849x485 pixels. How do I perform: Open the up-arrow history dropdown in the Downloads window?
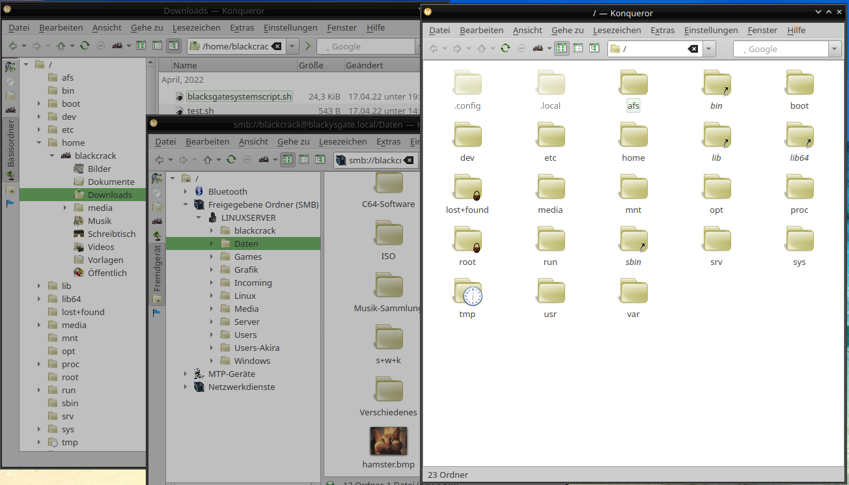pos(72,46)
